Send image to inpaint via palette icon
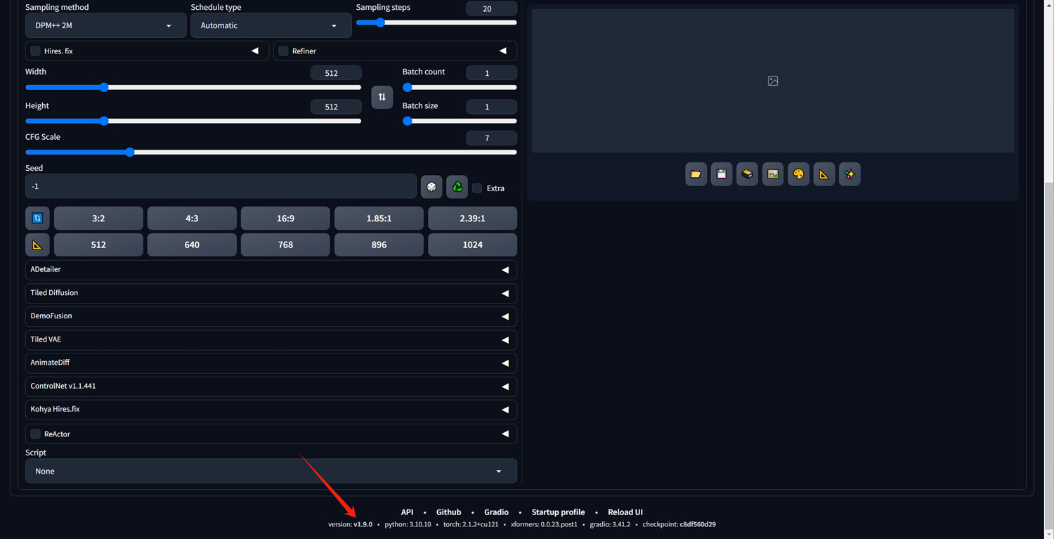This screenshot has height=539, width=1054. click(x=798, y=174)
